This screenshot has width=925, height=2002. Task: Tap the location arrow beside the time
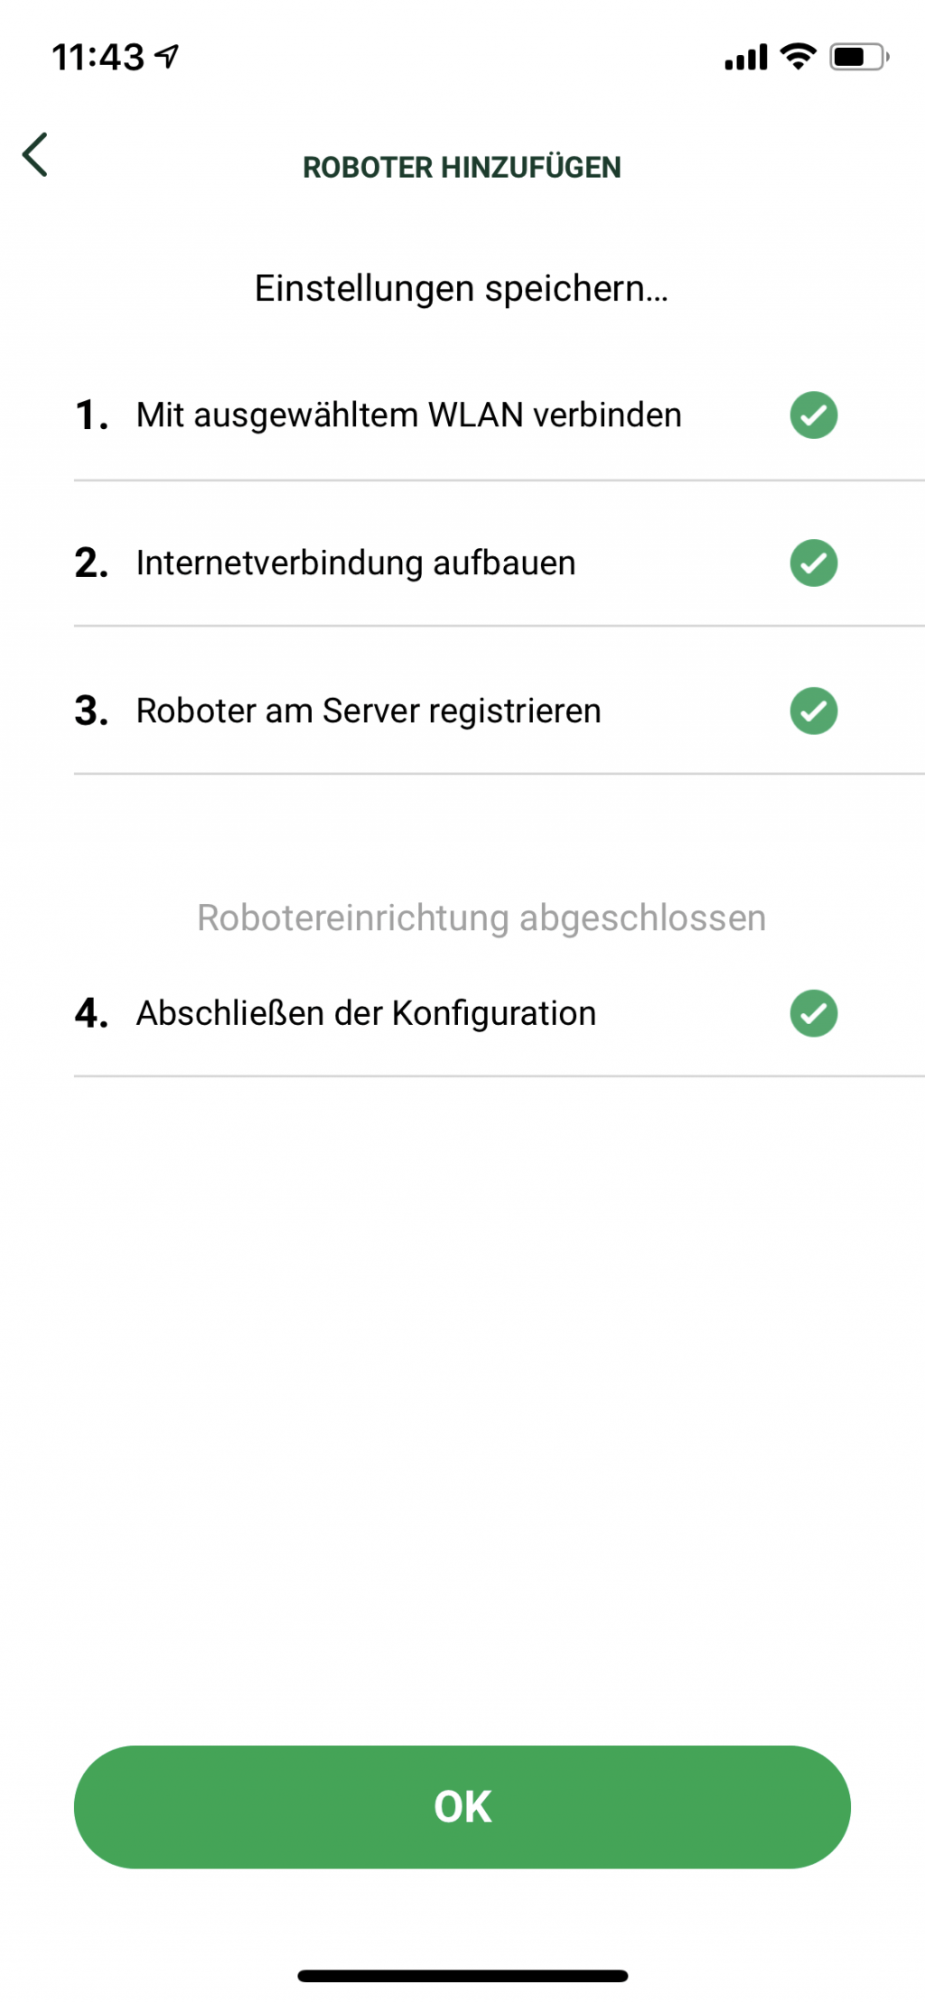coord(167,57)
